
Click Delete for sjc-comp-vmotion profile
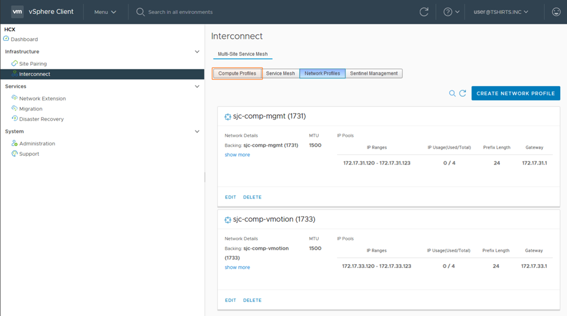coord(252,300)
